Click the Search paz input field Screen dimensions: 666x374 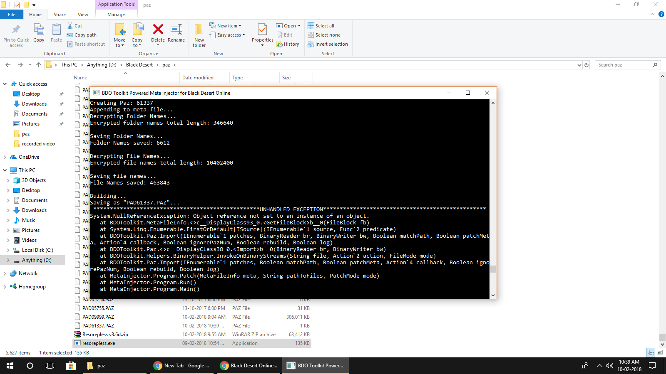click(624, 65)
